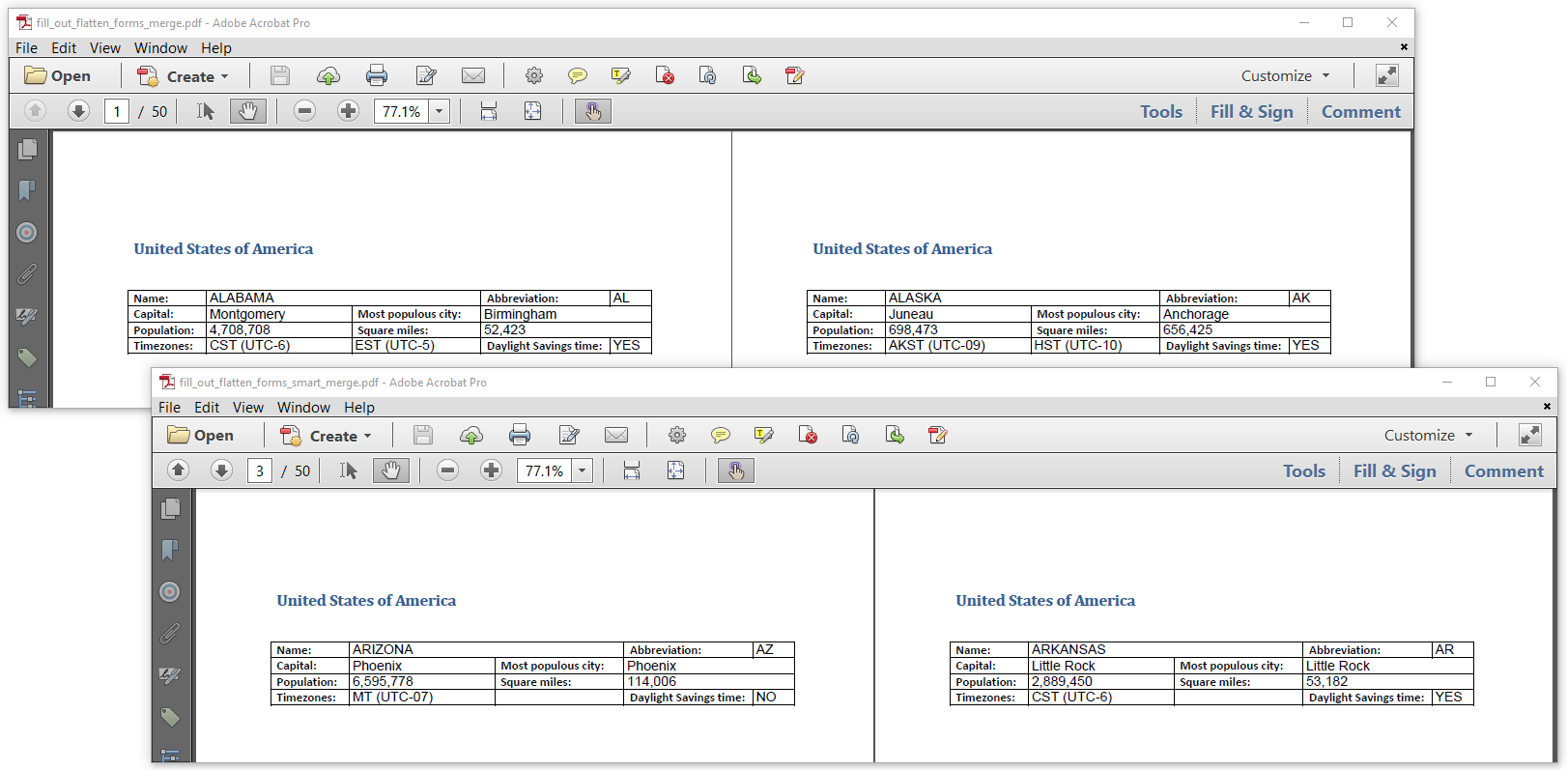Click the email envelope icon in lower window
Viewport: 1567px width, 770px height.
(x=616, y=435)
